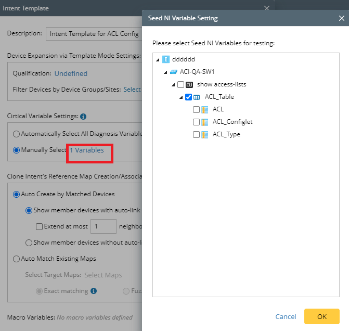The width and height of the screenshot is (349, 331).
Task: Click No macro variables defined text
Action: click(x=95, y=317)
